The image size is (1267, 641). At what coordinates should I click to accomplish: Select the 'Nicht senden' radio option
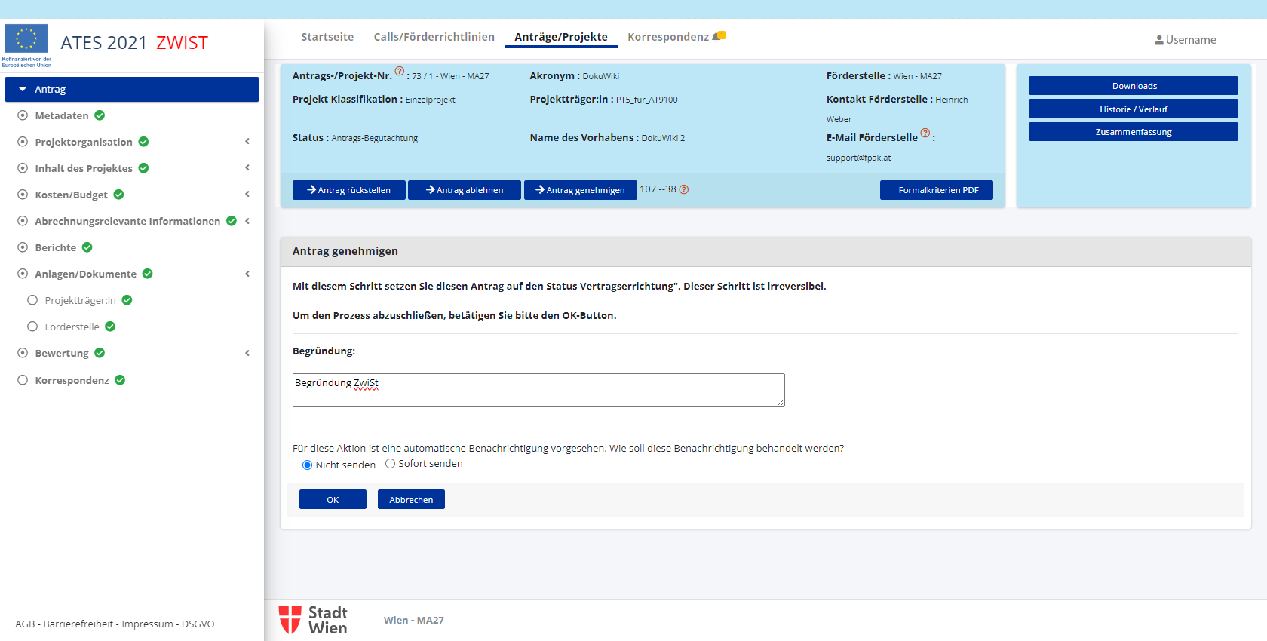(307, 465)
